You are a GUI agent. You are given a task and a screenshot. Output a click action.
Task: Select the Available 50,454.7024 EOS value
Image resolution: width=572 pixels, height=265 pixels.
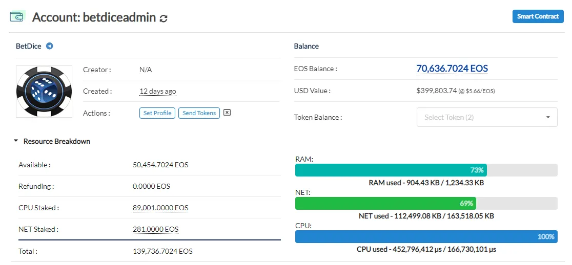tap(160, 165)
